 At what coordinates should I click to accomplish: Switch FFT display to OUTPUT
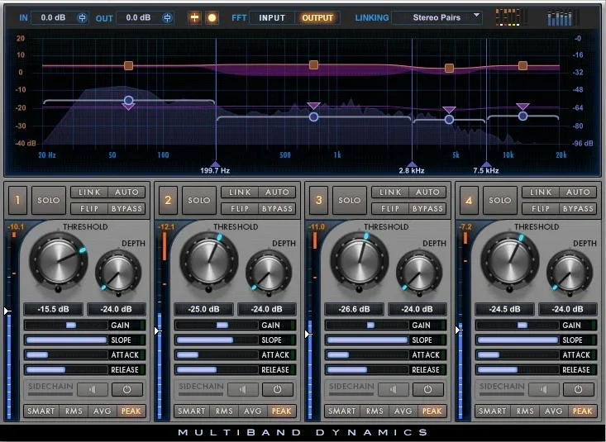(x=317, y=18)
